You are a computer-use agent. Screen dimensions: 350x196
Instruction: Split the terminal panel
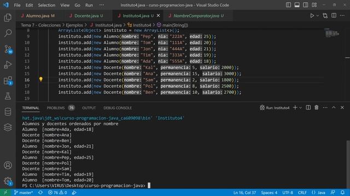click(x=308, y=108)
